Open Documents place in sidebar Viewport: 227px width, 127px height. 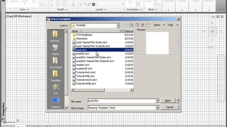(56, 63)
